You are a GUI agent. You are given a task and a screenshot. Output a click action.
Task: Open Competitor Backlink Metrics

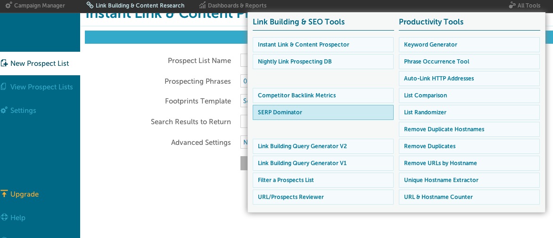(x=323, y=95)
